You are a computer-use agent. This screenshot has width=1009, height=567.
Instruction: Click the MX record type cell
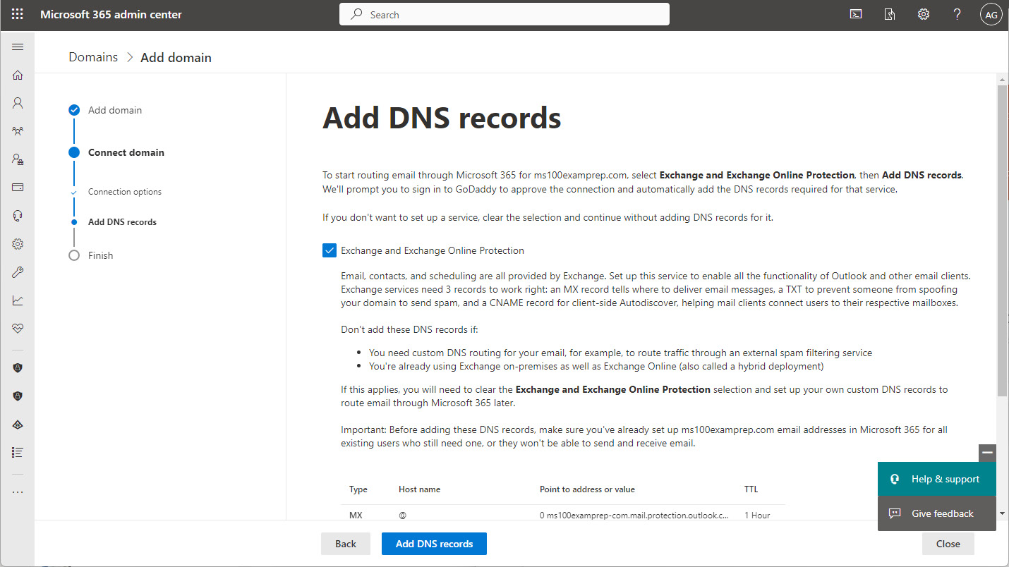point(356,516)
